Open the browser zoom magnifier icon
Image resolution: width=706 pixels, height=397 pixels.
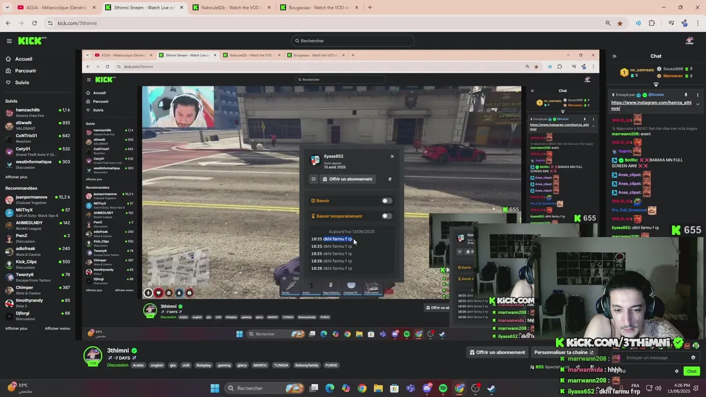tap(608, 23)
